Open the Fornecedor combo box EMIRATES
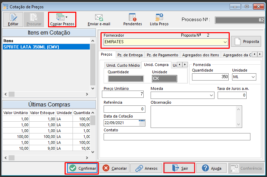The width and height of the screenshot is (267, 177). (166, 42)
